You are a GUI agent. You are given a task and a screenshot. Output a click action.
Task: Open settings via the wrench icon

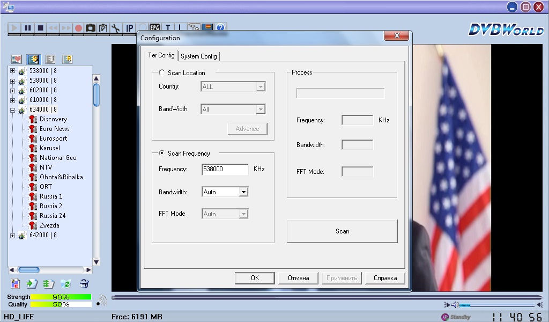click(x=116, y=28)
